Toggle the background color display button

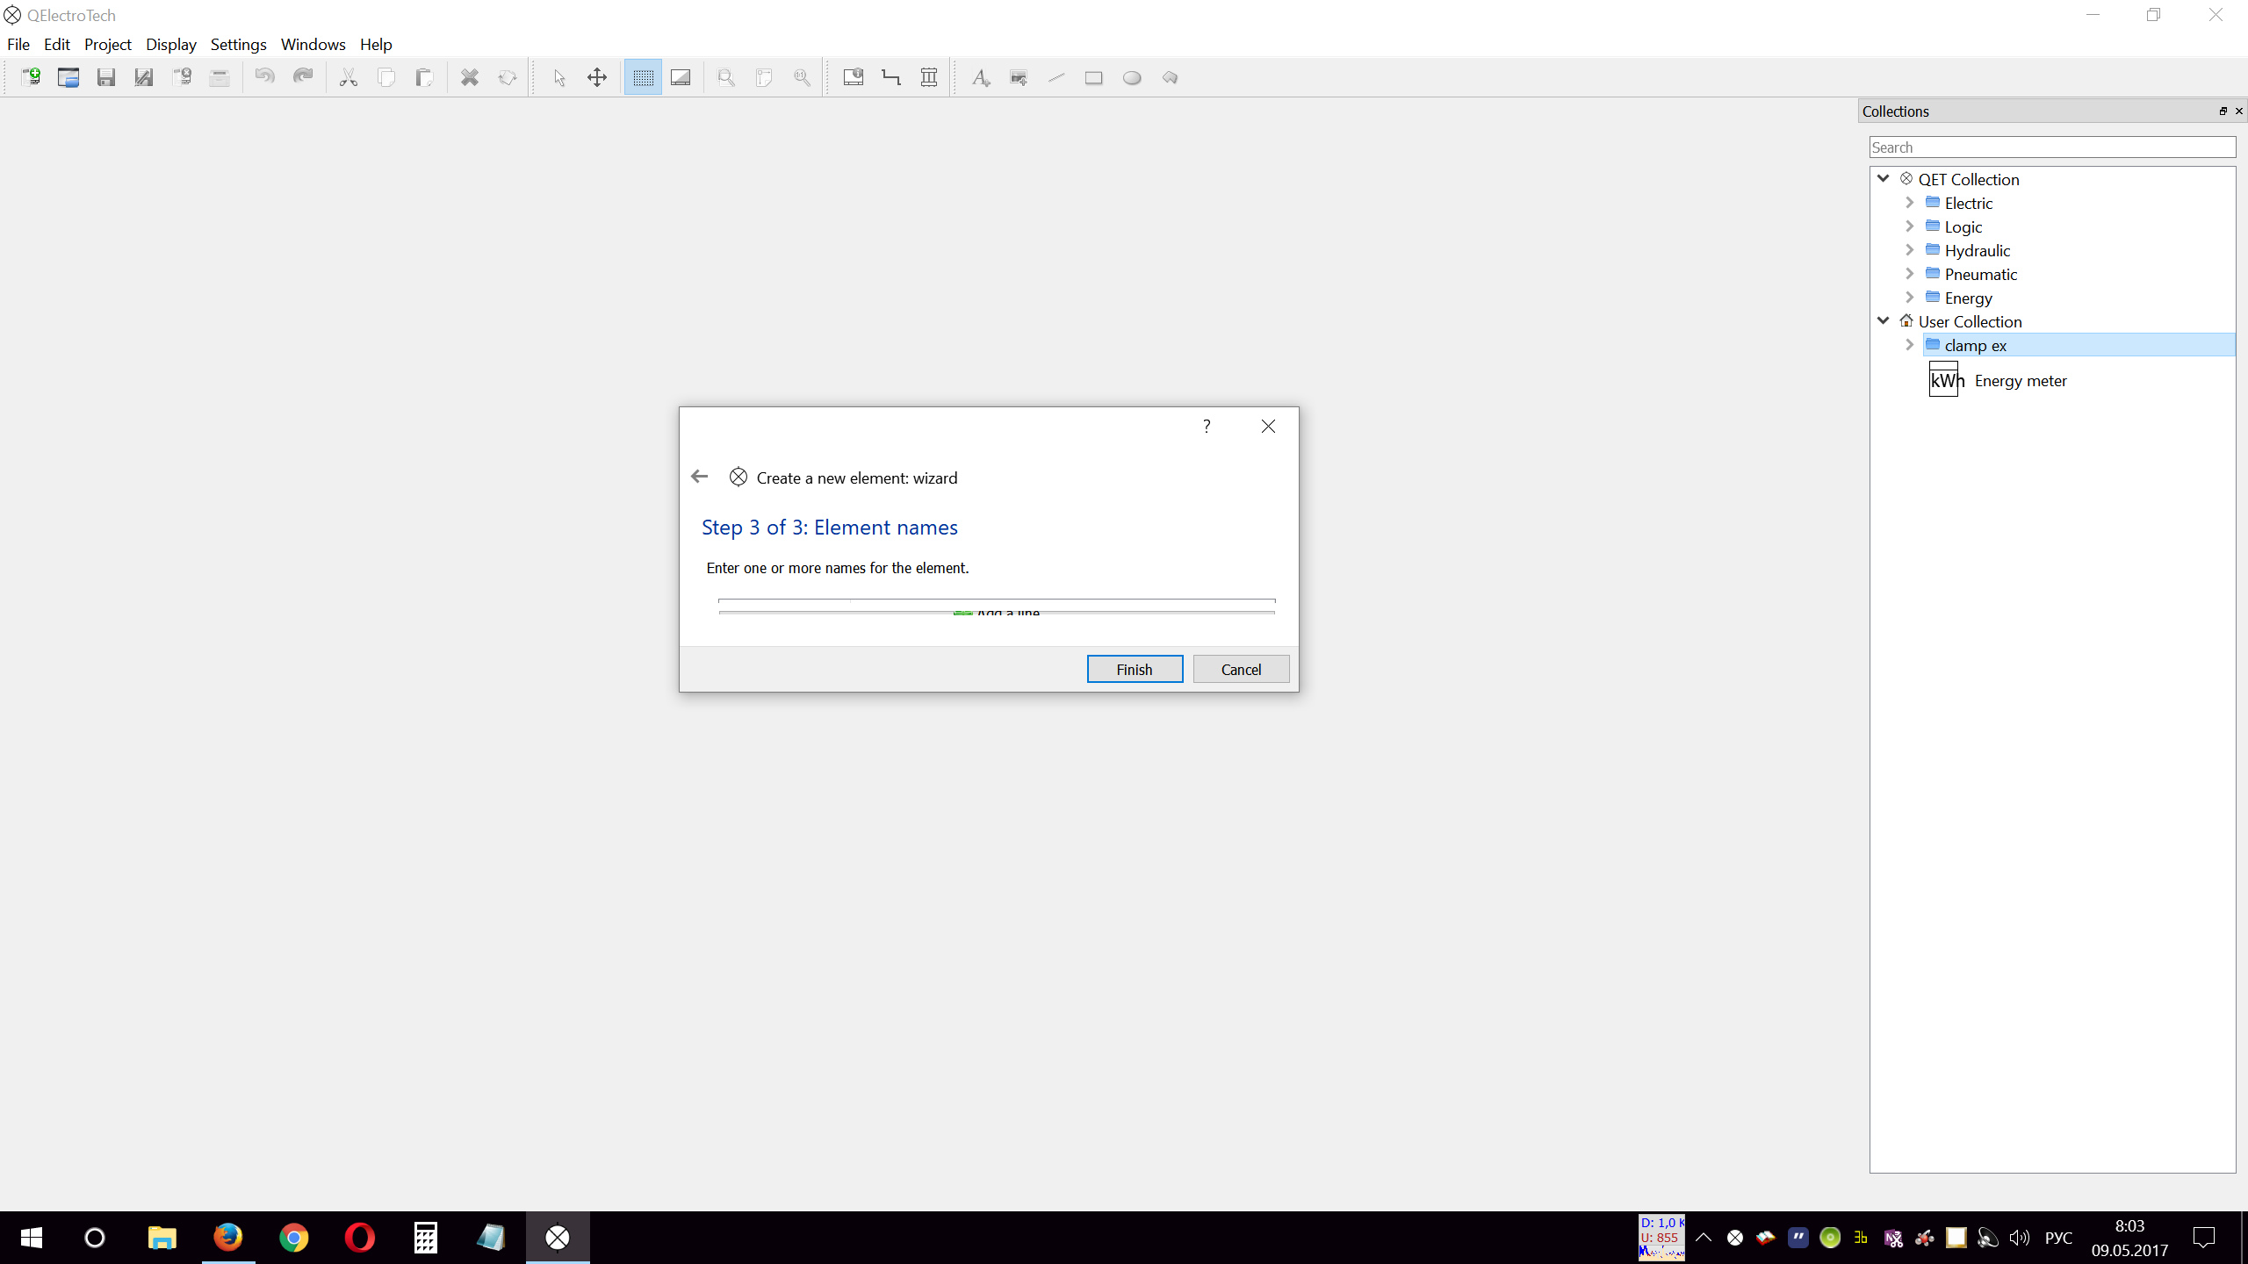[681, 77]
